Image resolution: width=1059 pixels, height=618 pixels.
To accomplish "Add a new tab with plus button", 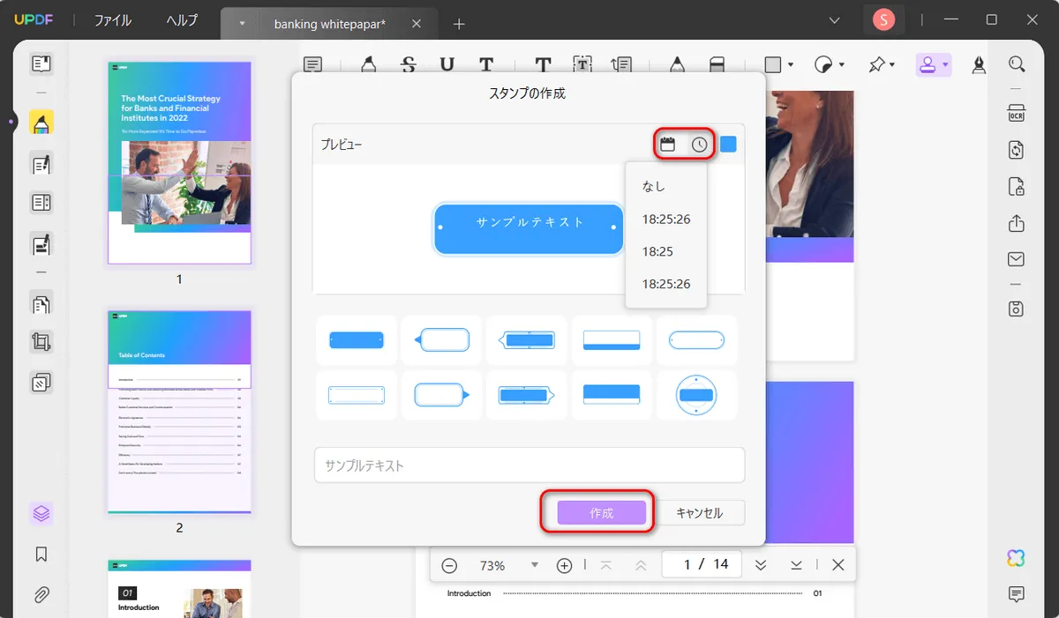I will point(459,24).
